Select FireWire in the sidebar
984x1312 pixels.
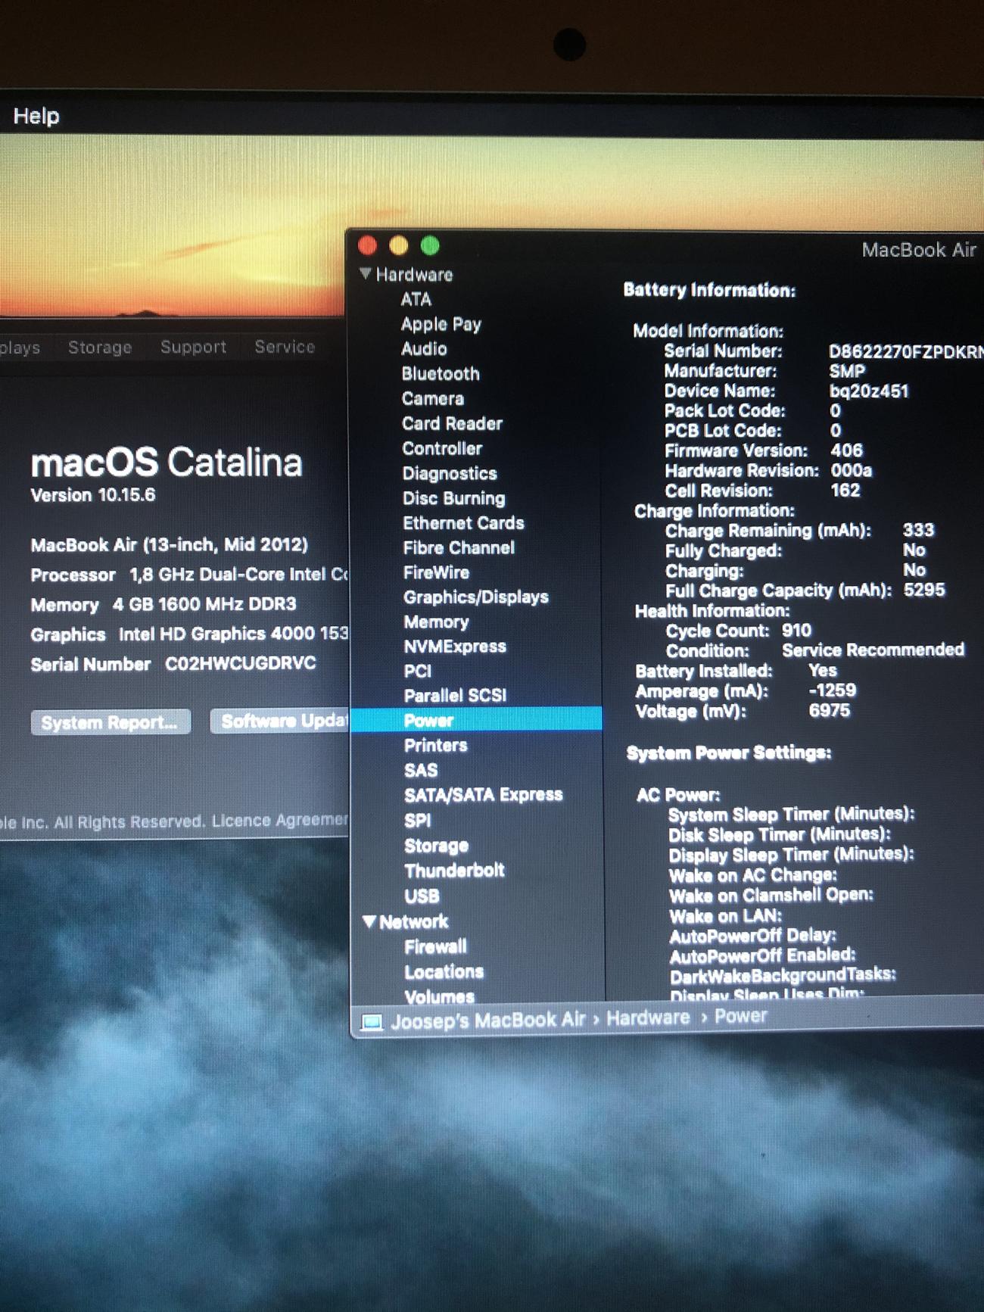436,572
